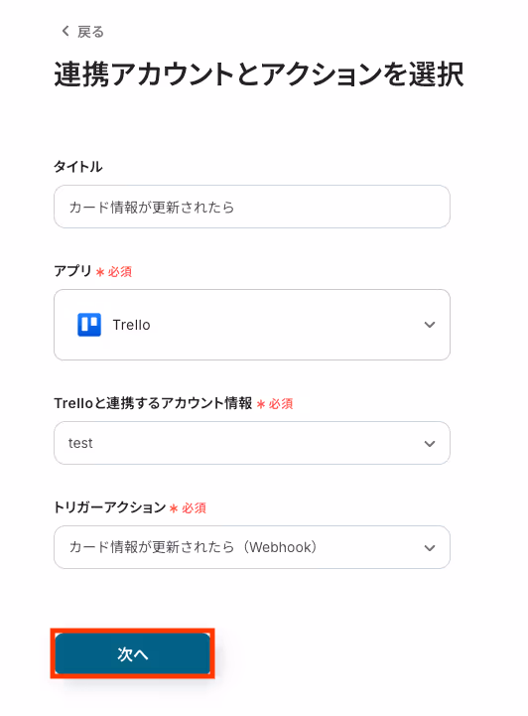Click the トリガーアクション label
Screen dimensions: 528x716
(x=109, y=507)
